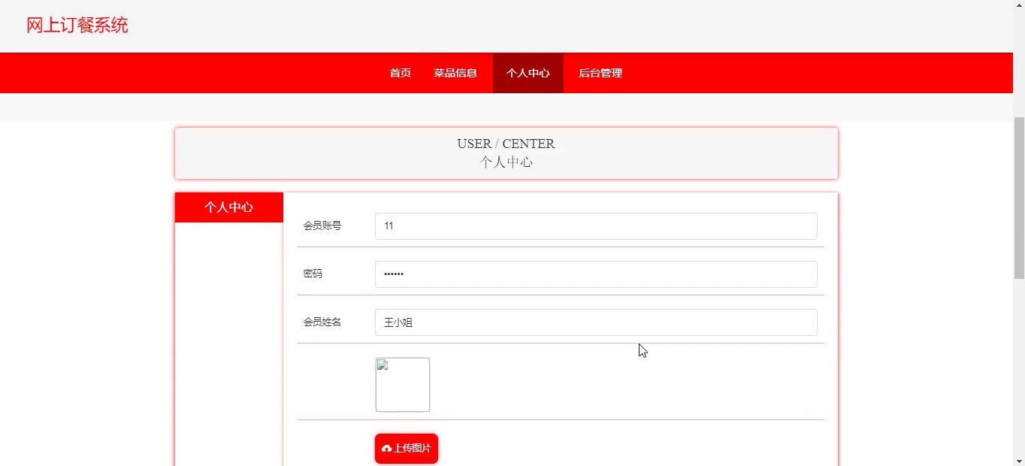
Task: Select 个人中心 sidebar tab
Action: point(229,207)
